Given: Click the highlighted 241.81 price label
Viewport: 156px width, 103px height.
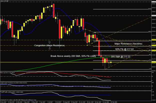Looking at the screenshot, I should coord(154,16).
